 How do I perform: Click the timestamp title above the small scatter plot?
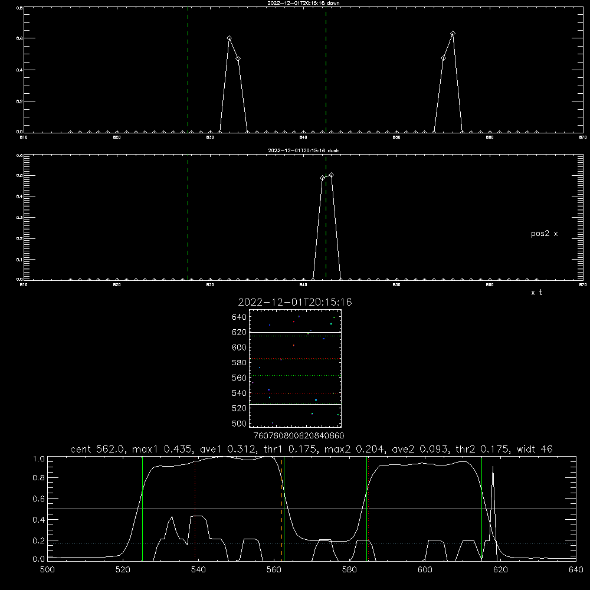click(x=295, y=302)
